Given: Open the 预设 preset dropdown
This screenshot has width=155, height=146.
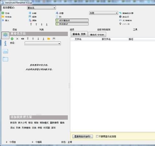Looking at the screenshot, I should (x=43, y=44).
